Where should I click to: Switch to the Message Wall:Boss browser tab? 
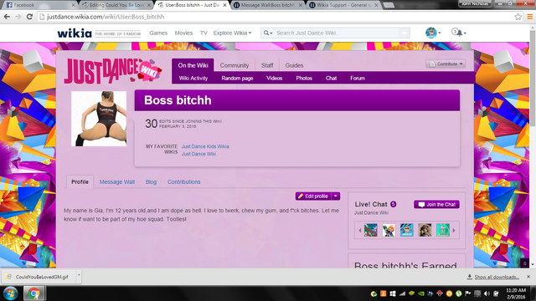268,5
